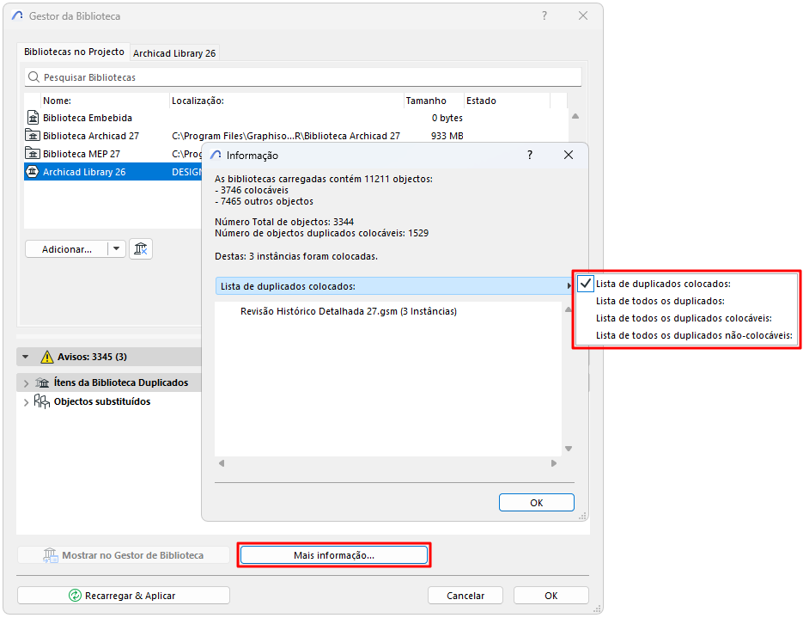Screen dimensions: 803x618
Task: Click the Nome: column header
Action: point(105,101)
